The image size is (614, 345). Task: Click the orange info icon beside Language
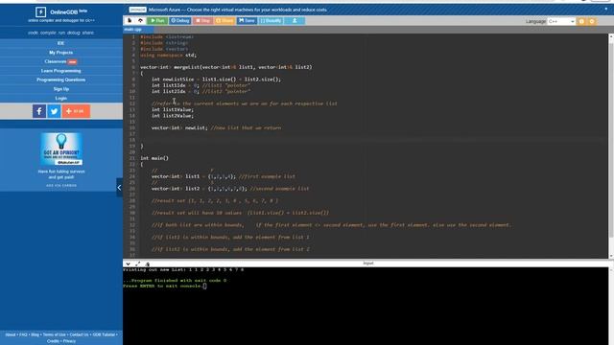point(581,21)
